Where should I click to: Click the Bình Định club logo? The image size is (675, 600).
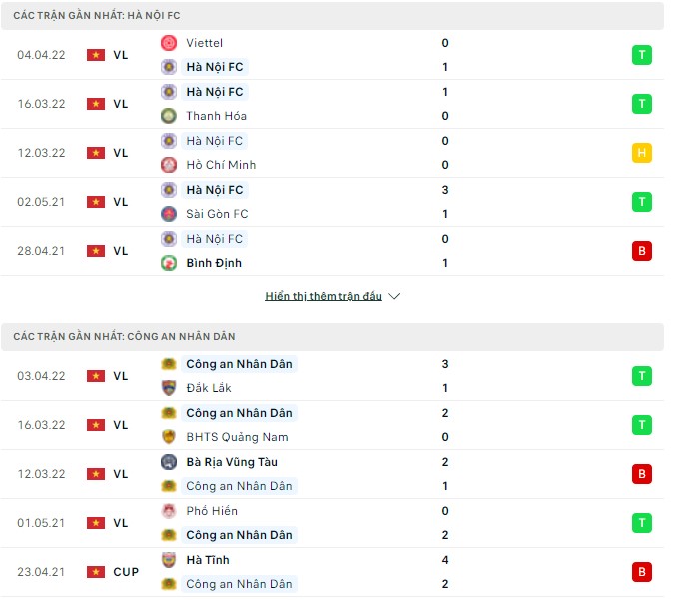tap(169, 263)
